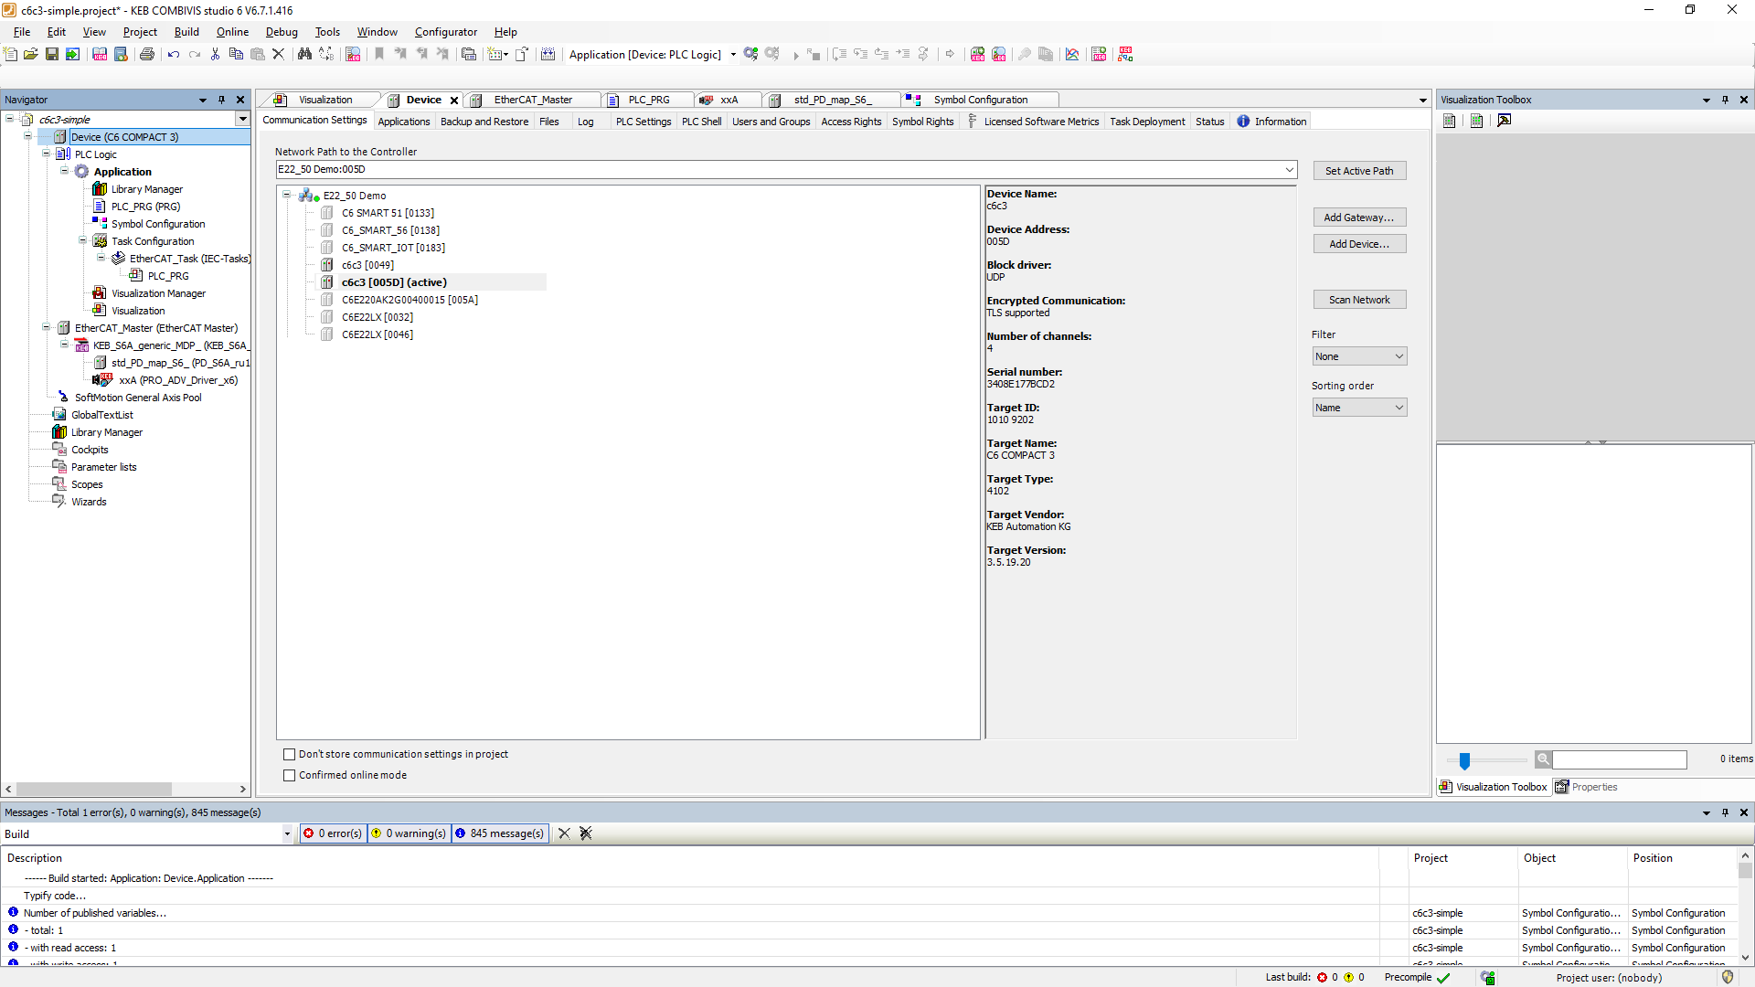
Task: Click the Print toolbar icon
Action: click(x=146, y=55)
